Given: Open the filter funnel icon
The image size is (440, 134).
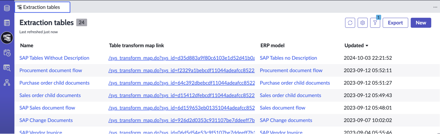Looking at the screenshot, I should tap(375, 23).
